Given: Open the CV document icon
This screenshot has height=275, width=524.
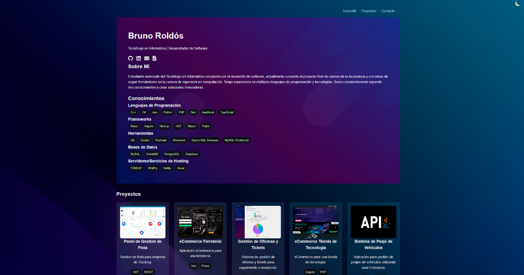Looking at the screenshot, I should [x=154, y=58].
